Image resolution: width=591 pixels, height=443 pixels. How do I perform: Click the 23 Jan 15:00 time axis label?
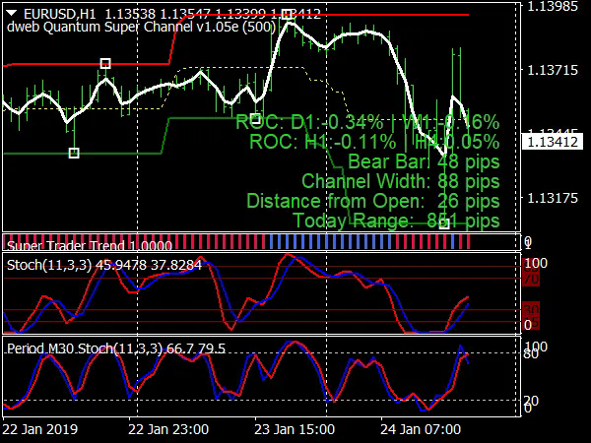[x=295, y=429]
